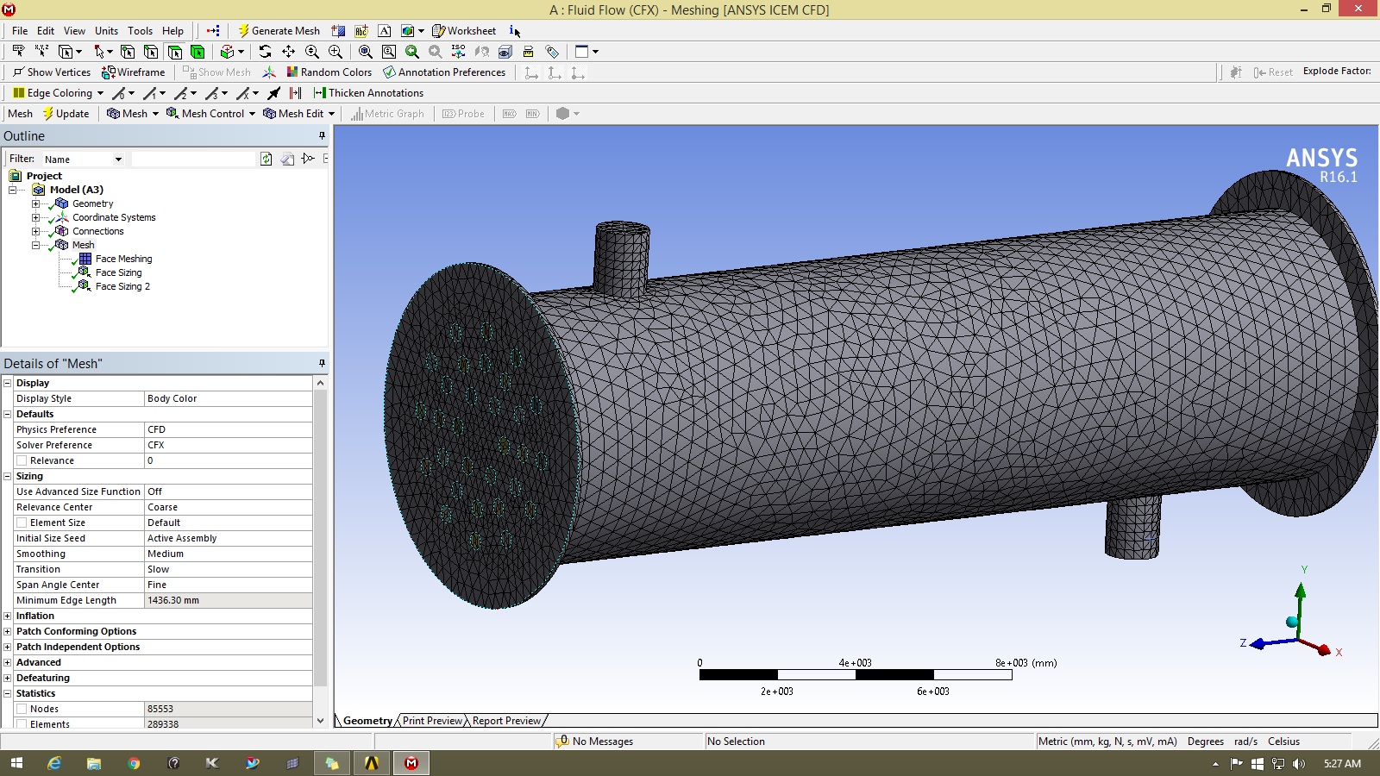Click the expand-arrow icon right of filter box
Image resolution: width=1380 pixels, height=776 pixels.
(x=308, y=159)
